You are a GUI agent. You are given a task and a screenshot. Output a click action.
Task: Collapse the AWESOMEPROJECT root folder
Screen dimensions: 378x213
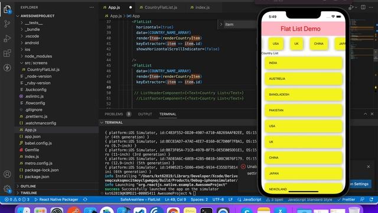click(37, 16)
